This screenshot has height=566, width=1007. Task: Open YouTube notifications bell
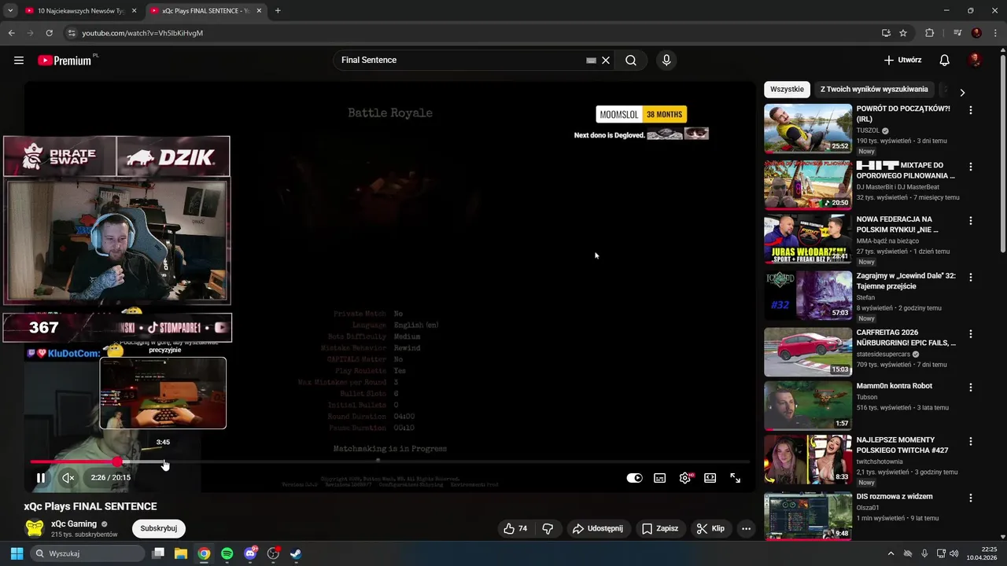pos(945,61)
